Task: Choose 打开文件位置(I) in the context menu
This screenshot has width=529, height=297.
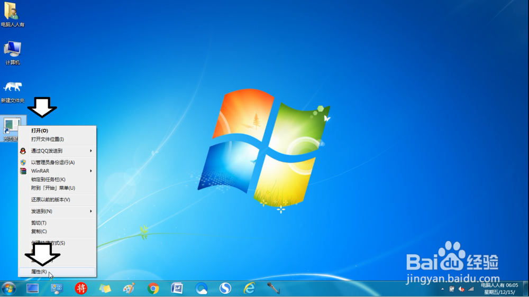Action: pyautogui.click(x=57, y=139)
